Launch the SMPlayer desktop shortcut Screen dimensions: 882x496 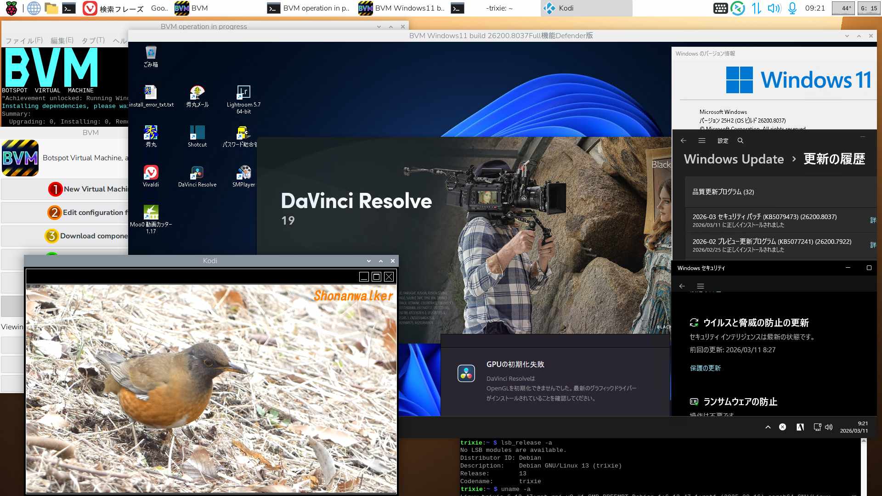(x=243, y=173)
